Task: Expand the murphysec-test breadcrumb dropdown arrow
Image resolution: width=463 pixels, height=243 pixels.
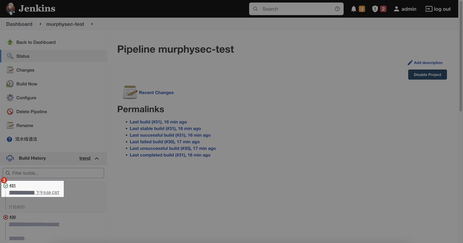Action: [92, 24]
